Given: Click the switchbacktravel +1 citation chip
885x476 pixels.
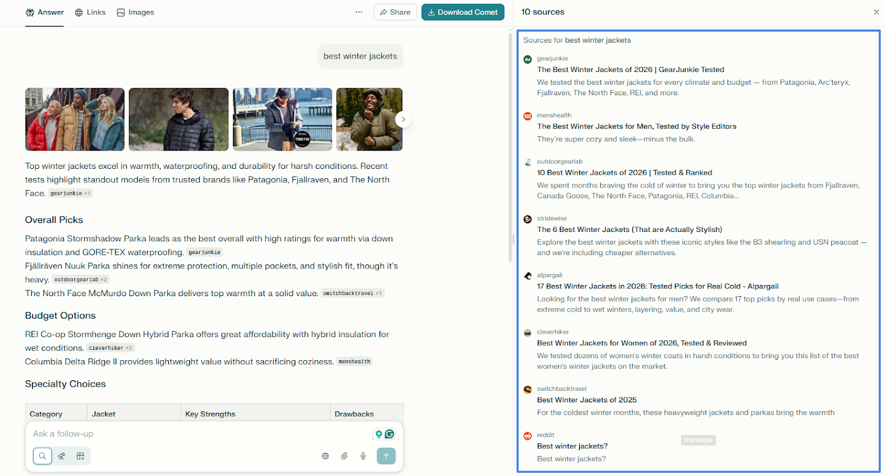Looking at the screenshot, I should click(352, 293).
